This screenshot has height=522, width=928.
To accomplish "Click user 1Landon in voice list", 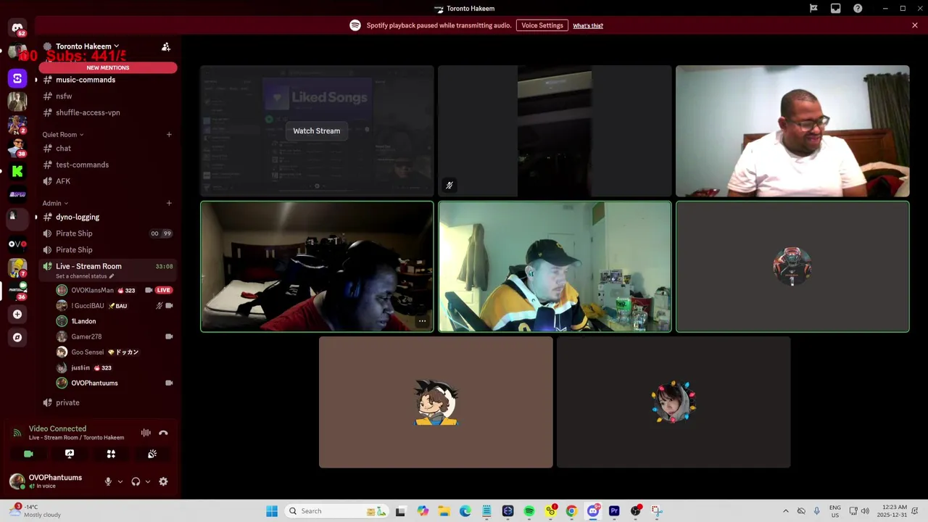I will coord(115,321).
